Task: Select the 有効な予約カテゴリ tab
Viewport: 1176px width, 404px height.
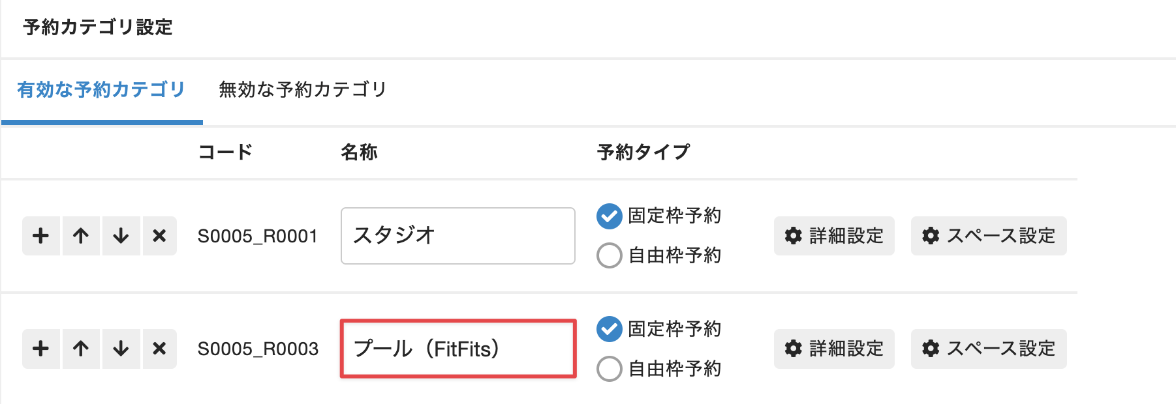Action: pos(101,89)
